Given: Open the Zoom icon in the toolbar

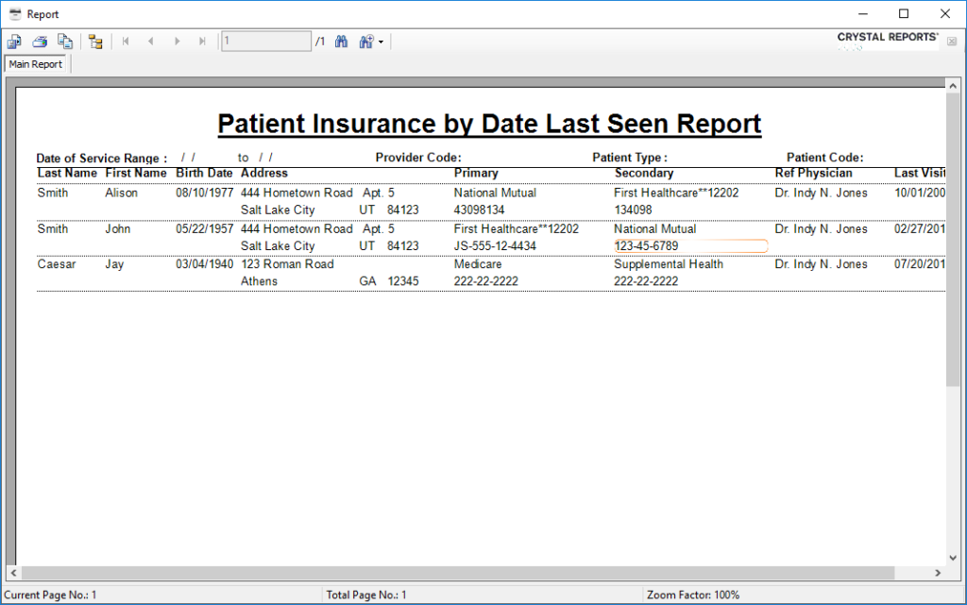Looking at the screenshot, I should 366,41.
